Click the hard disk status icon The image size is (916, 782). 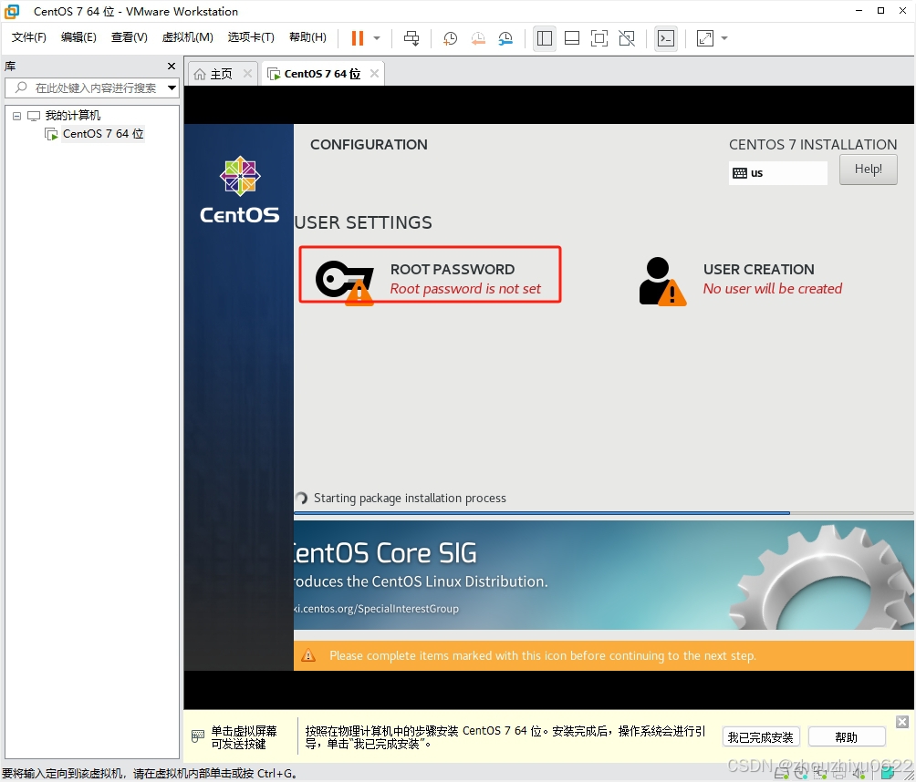(782, 775)
